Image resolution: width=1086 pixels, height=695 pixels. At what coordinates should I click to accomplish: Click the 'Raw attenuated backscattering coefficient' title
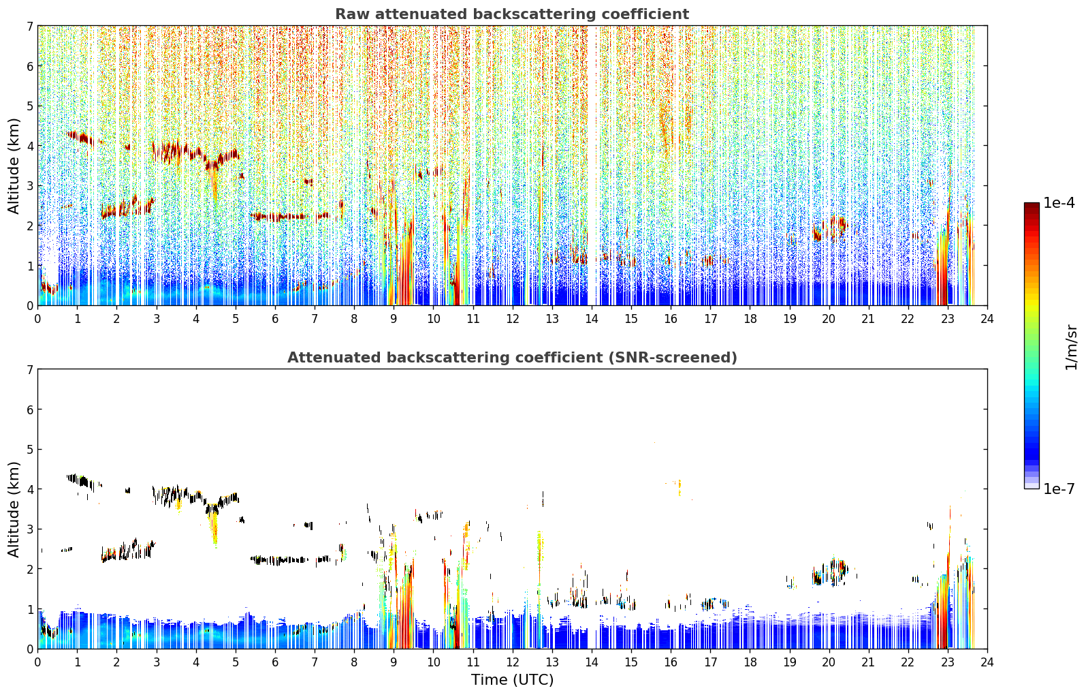[512, 14]
